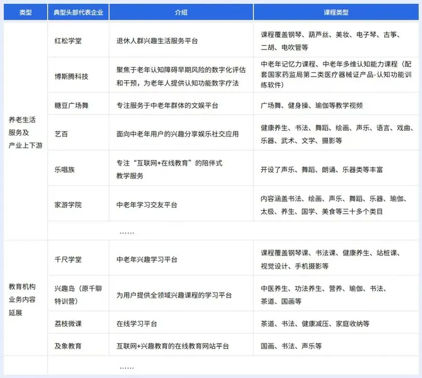The width and height of the screenshot is (422, 378).
Task: Click the 典型头部代表企业 column header
Action: (x=78, y=12)
